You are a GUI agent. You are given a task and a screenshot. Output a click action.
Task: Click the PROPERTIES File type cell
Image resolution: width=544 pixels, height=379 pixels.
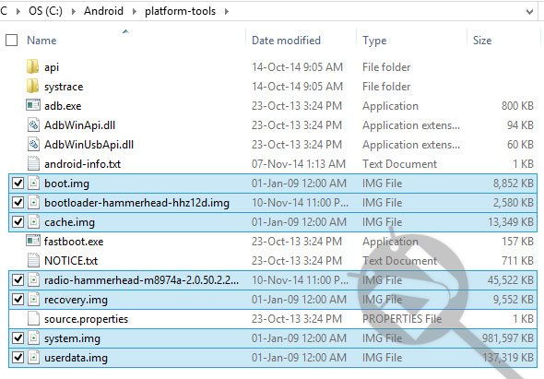(402, 319)
